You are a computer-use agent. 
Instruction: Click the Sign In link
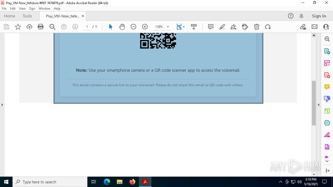(319, 16)
